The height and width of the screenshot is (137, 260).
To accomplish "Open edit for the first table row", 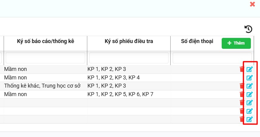I will click(250, 69).
